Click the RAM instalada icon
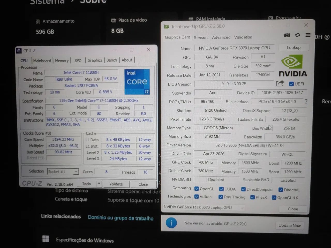This screenshot has width=331, height=248. 191,19
